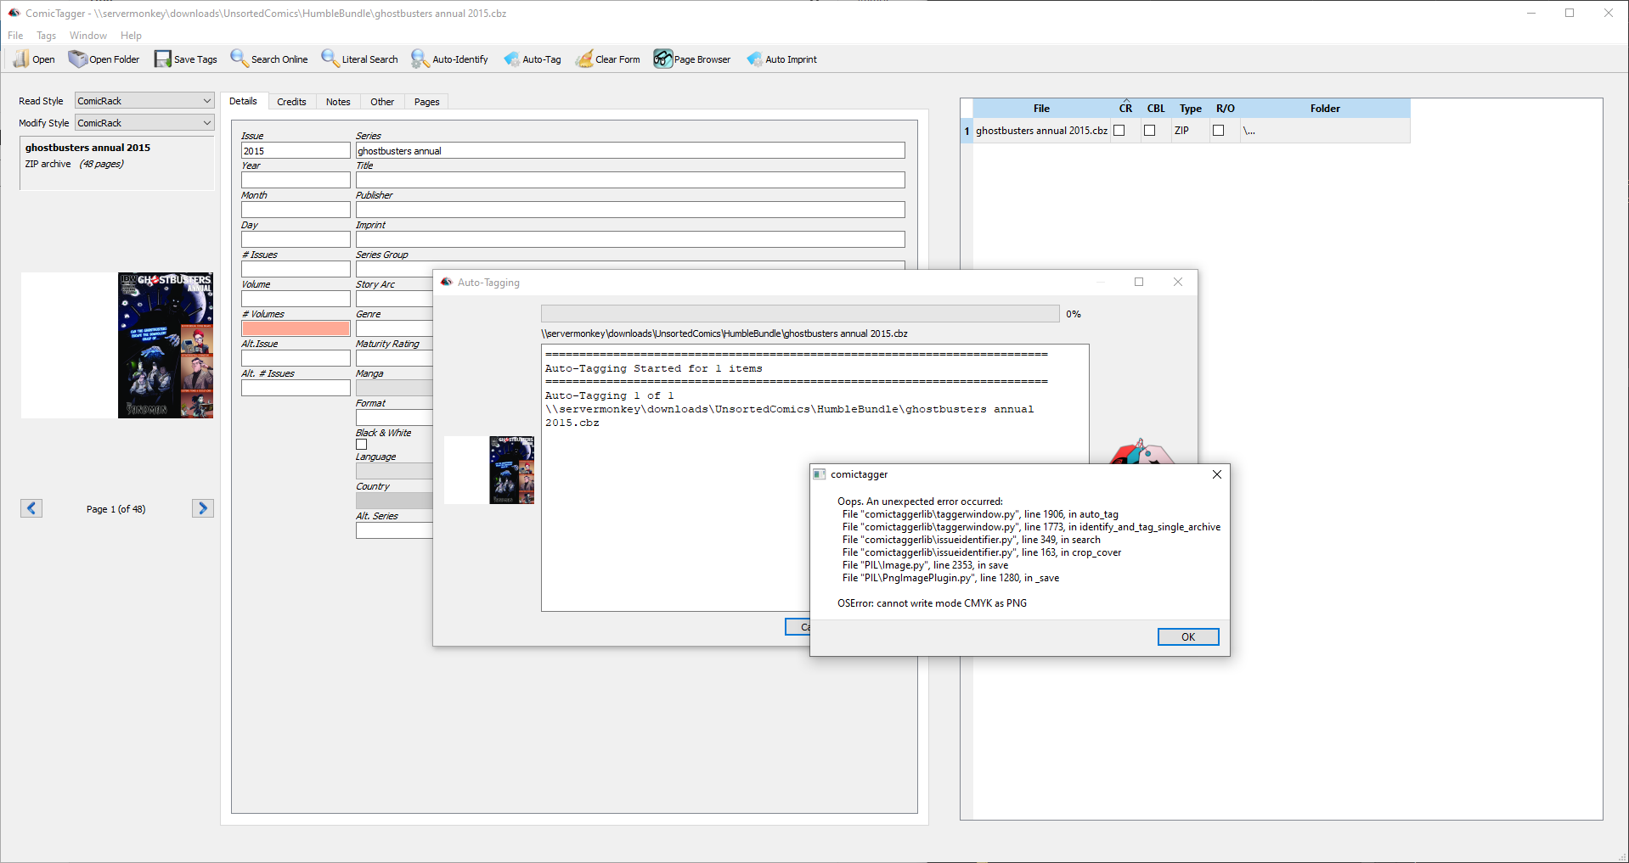Click the Literal Search icon
This screenshot has width=1629, height=863.
tap(330, 59)
